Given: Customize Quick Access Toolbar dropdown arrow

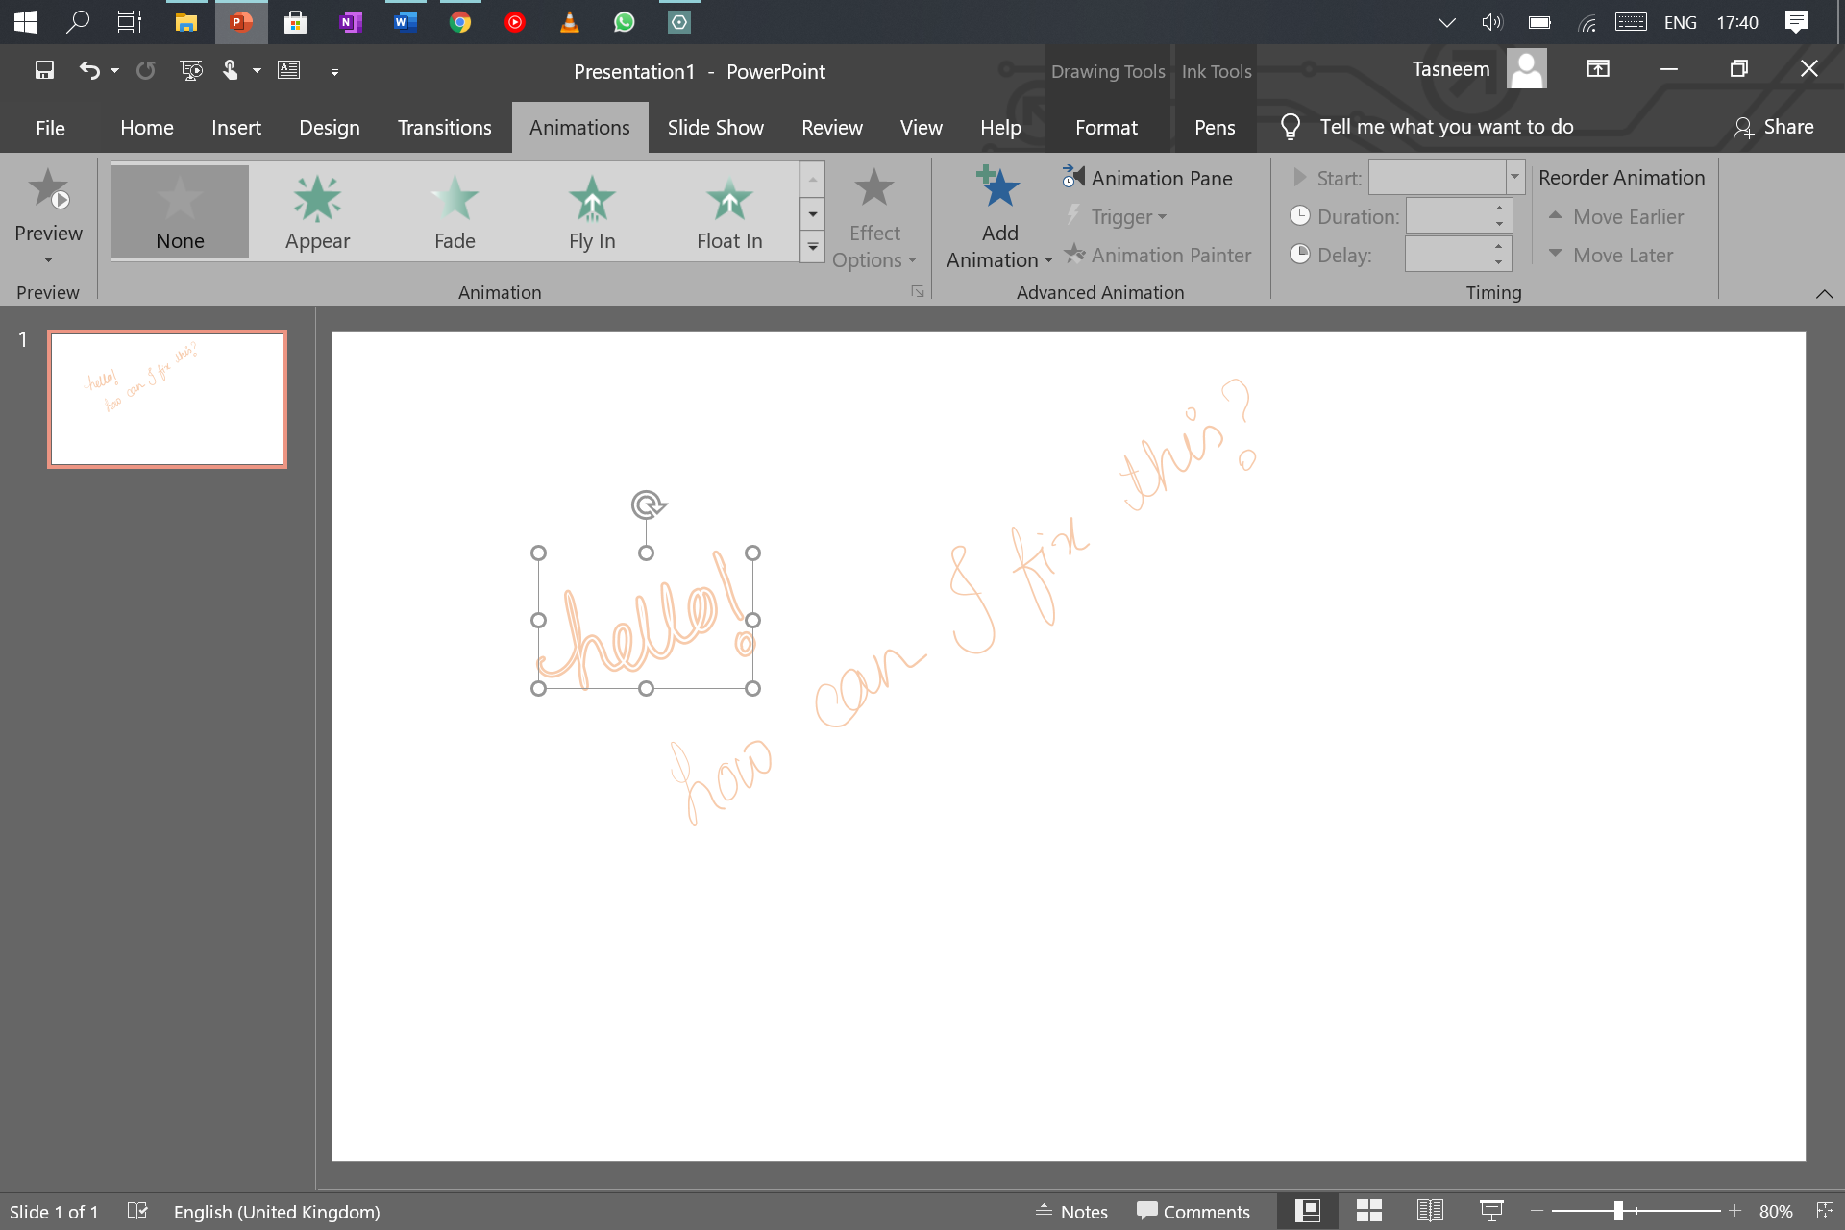Looking at the screenshot, I should [334, 71].
